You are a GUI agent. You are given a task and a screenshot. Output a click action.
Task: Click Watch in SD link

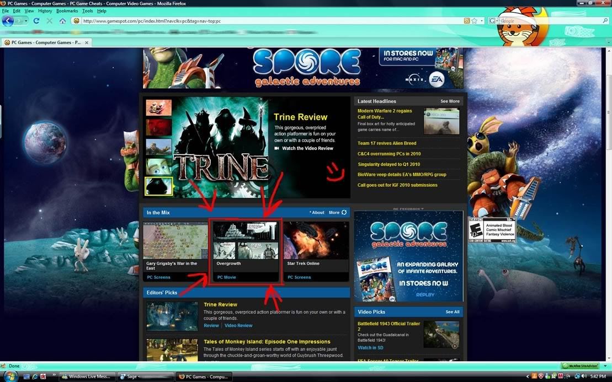[370, 348]
